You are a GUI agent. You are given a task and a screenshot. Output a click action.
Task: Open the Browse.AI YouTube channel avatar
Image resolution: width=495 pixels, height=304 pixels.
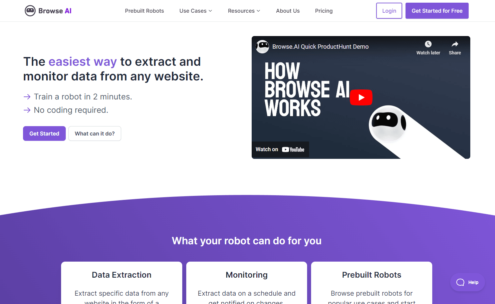tap(262, 47)
